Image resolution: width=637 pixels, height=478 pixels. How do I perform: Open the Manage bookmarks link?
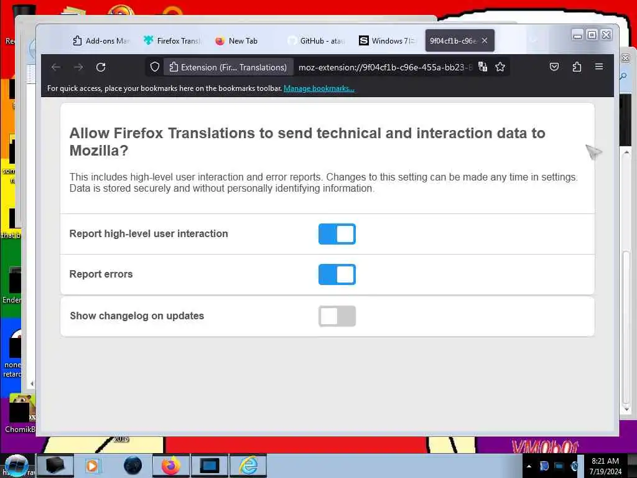pyautogui.click(x=319, y=88)
